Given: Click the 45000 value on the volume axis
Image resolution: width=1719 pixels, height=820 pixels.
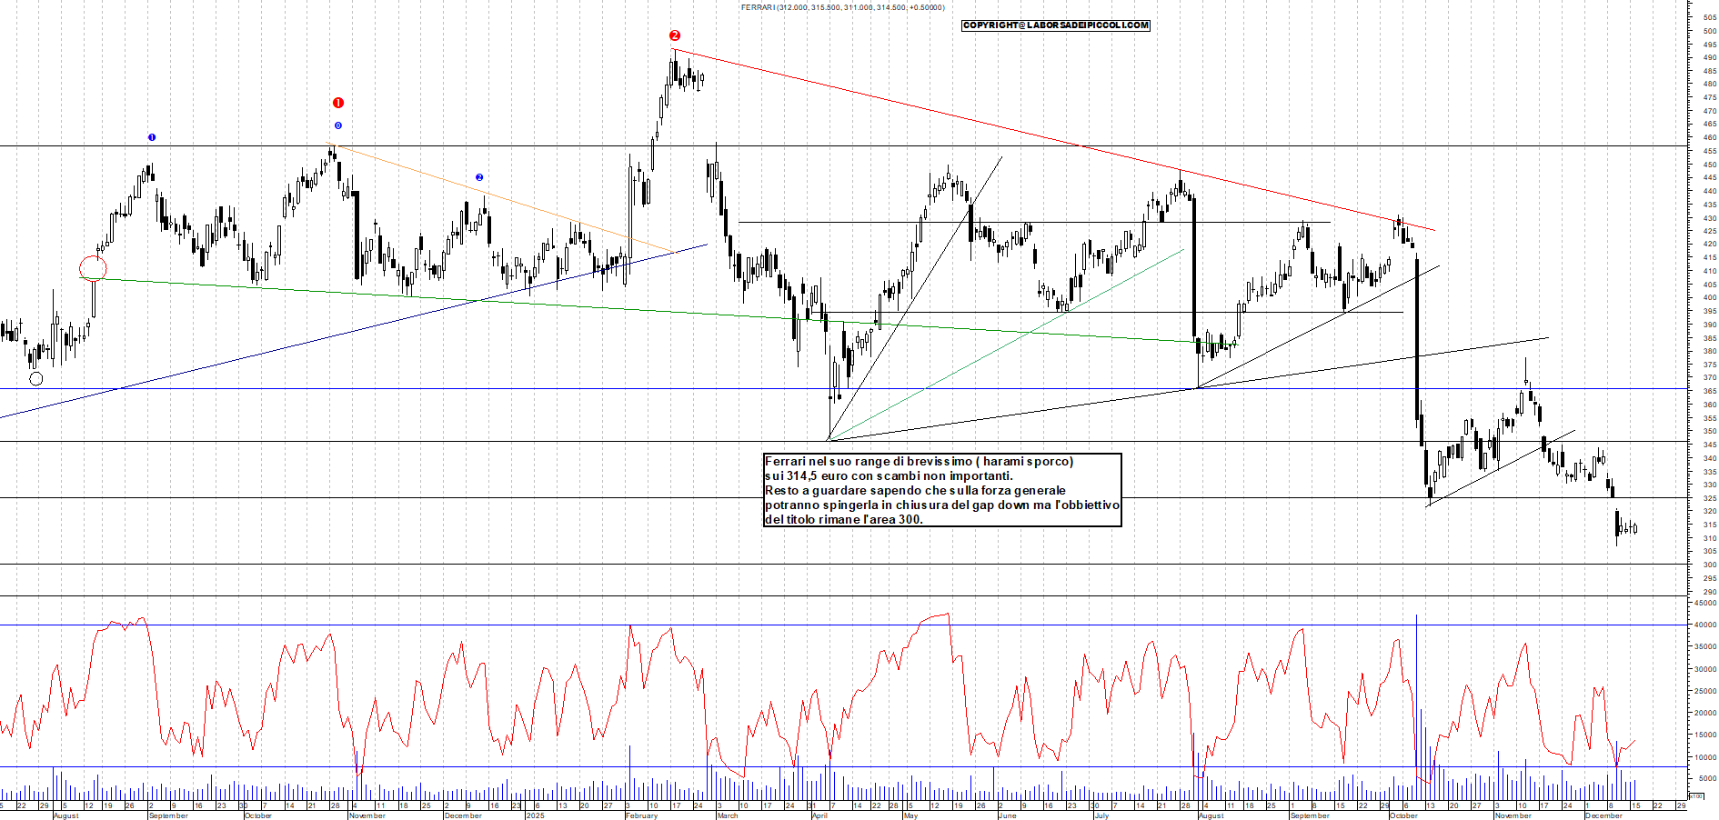Looking at the screenshot, I should point(1705,603).
